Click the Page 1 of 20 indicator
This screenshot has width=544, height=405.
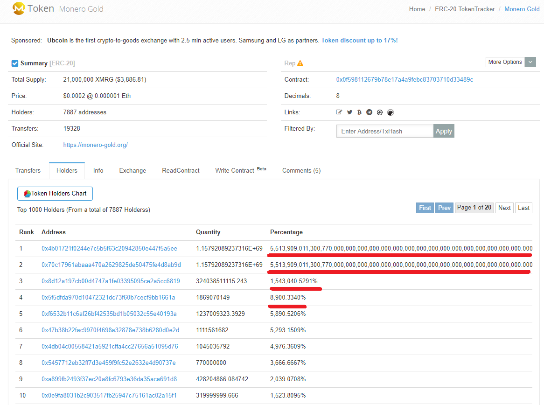click(x=474, y=208)
